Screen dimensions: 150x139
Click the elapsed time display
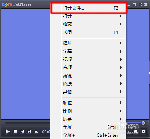click(x=46, y=132)
